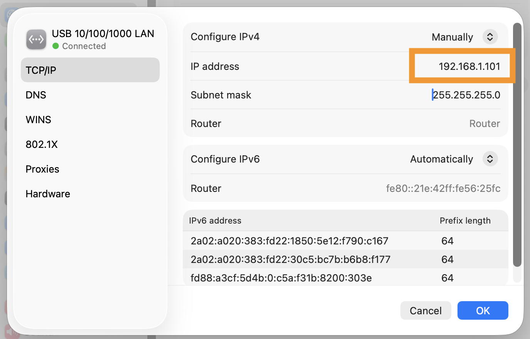
Task: Click the OK button
Action: pos(483,310)
